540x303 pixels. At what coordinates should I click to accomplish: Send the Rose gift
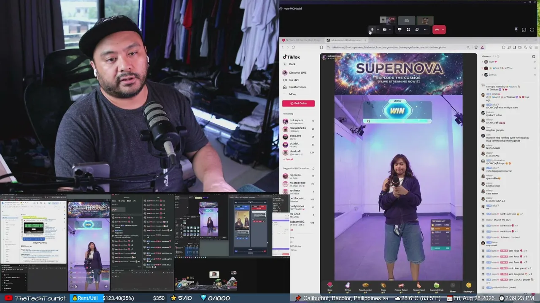click(x=330, y=287)
